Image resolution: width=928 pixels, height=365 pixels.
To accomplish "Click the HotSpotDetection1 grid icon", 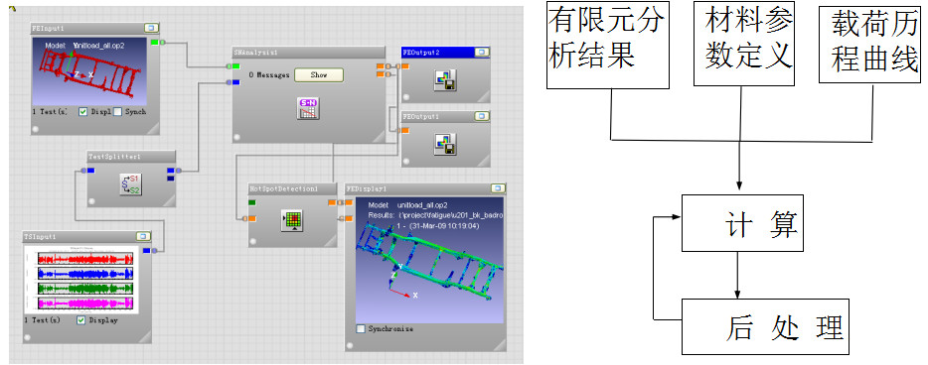I will point(292,220).
